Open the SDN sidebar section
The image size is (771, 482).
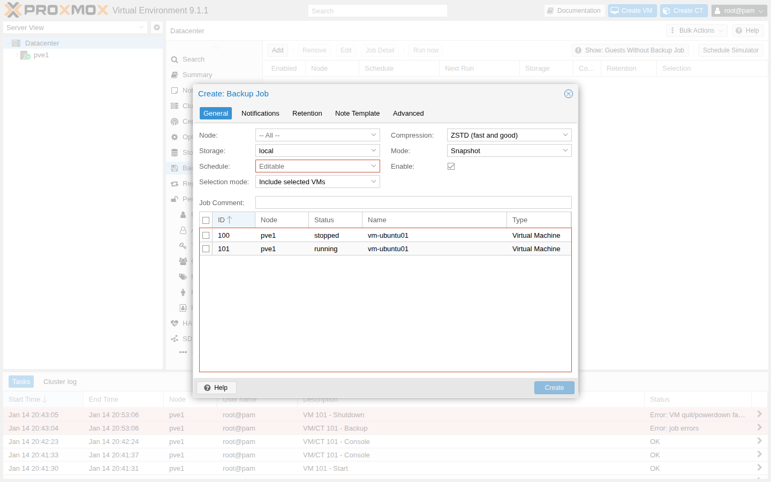pos(184,338)
